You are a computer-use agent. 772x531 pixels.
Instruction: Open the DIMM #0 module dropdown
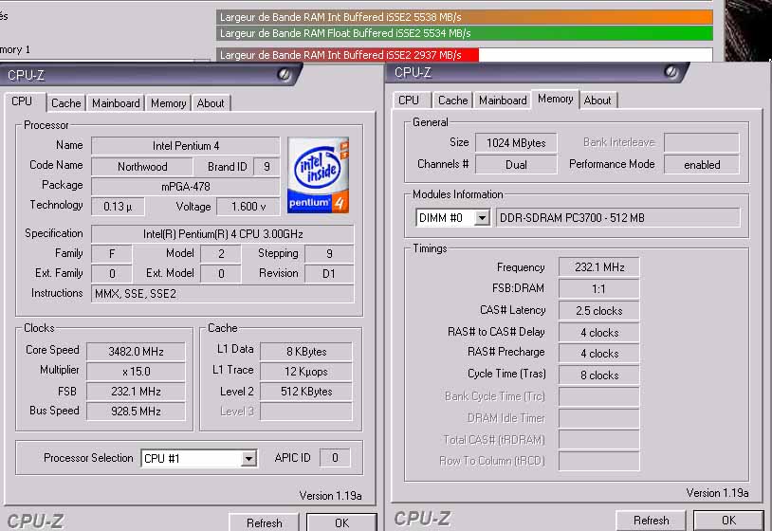click(x=483, y=217)
